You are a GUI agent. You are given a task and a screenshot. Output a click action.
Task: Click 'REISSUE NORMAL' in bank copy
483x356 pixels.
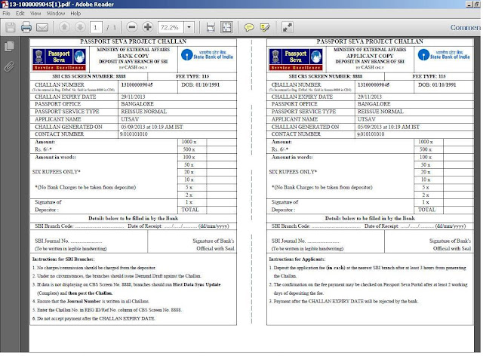pos(144,112)
